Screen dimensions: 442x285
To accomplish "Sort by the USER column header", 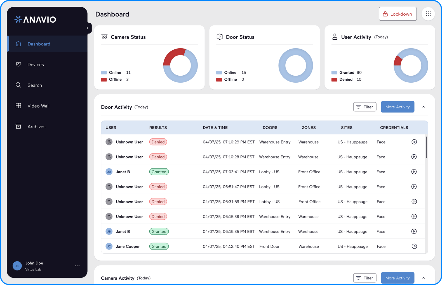I will [111, 128].
